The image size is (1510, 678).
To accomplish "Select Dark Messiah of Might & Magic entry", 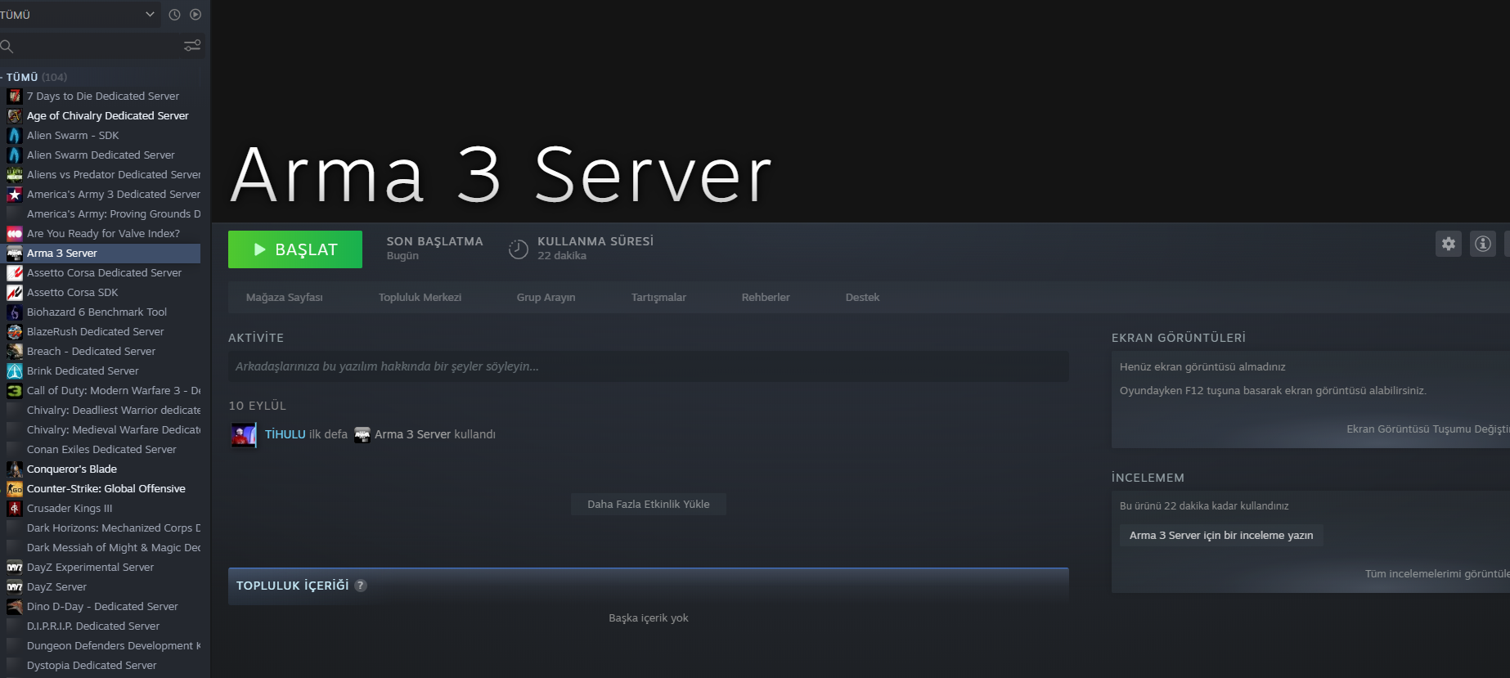I will pos(100,548).
